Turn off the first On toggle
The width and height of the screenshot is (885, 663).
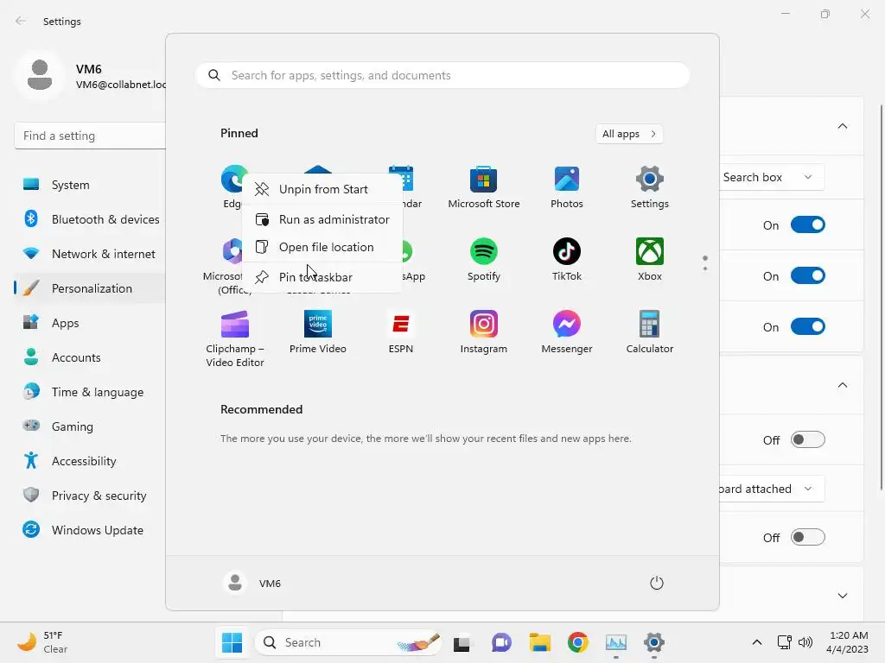(x=808, y=225)
